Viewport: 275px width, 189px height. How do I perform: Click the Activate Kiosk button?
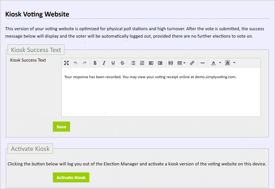(x=71, y=178)
